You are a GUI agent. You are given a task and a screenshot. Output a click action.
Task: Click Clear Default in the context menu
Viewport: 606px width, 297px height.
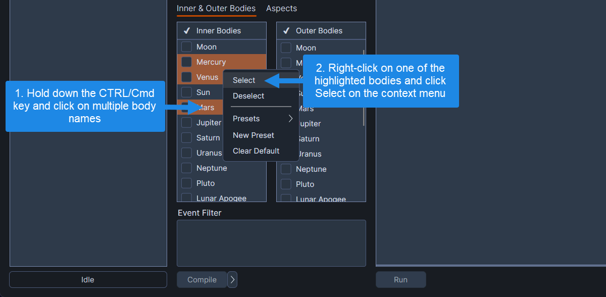tap(256, 151)
